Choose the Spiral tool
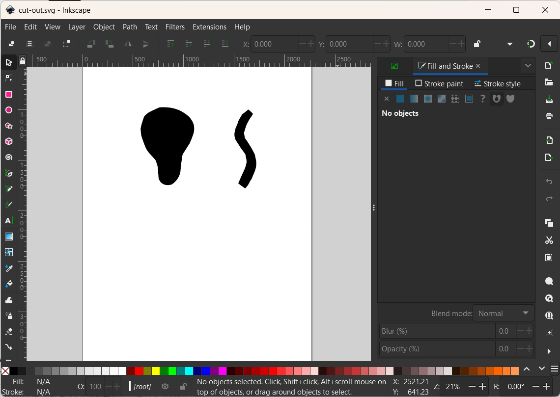The image size is (560, 397). [x=8, y=158]
